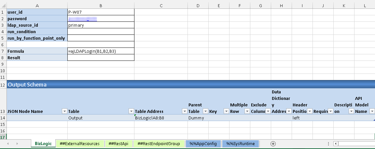Click the scroll sheet tabs left arrow
The width and height of the screenshot is (375, 149).
[8, 143]
